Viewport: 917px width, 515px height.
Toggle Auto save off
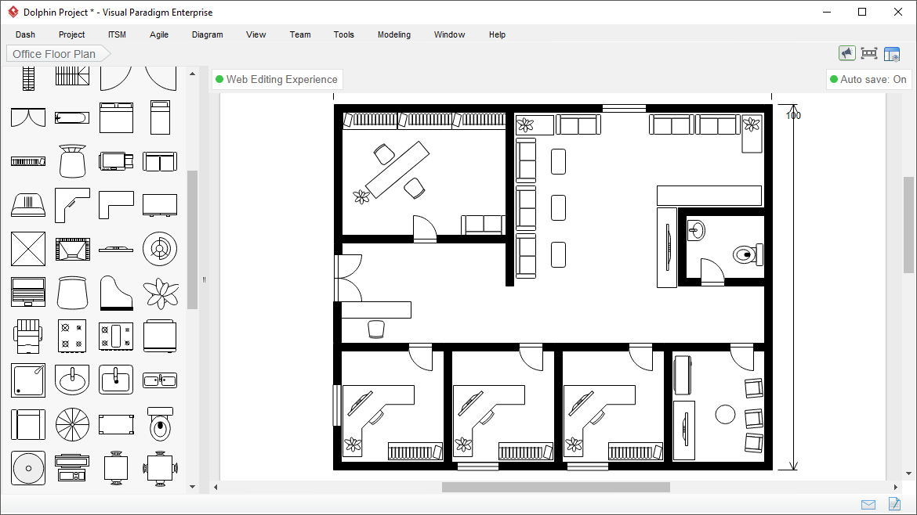click(x=868, y=79)
